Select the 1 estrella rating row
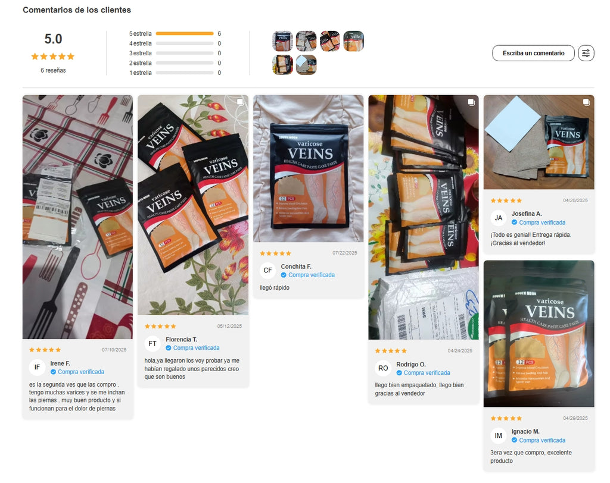 click(x=175, y=73)
